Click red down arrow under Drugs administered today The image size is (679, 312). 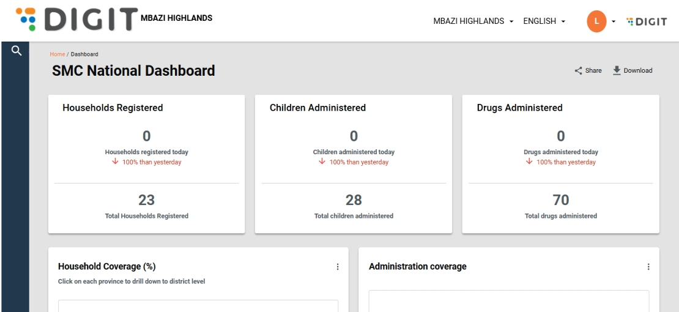coord(529,162)
